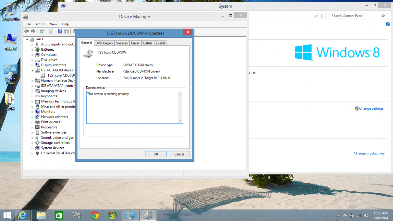This screenshot has height=221, width=393.
Task: Click the Display adapters category icon
Action: pyautogui.click(x=37, y=65)
